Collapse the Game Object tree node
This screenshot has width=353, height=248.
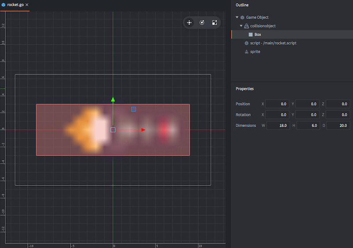[237, 17]
